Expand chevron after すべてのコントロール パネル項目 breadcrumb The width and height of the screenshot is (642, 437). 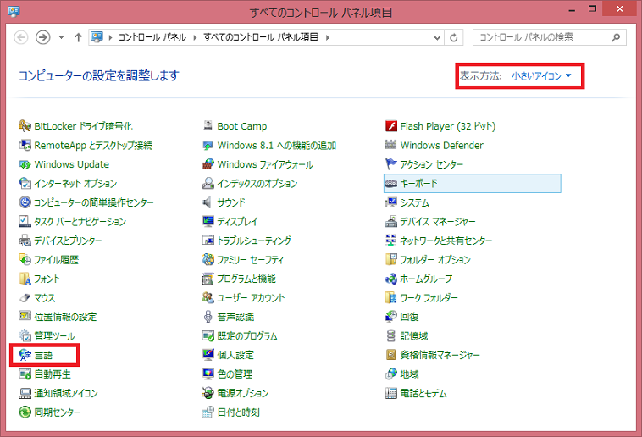coord(327,37)
